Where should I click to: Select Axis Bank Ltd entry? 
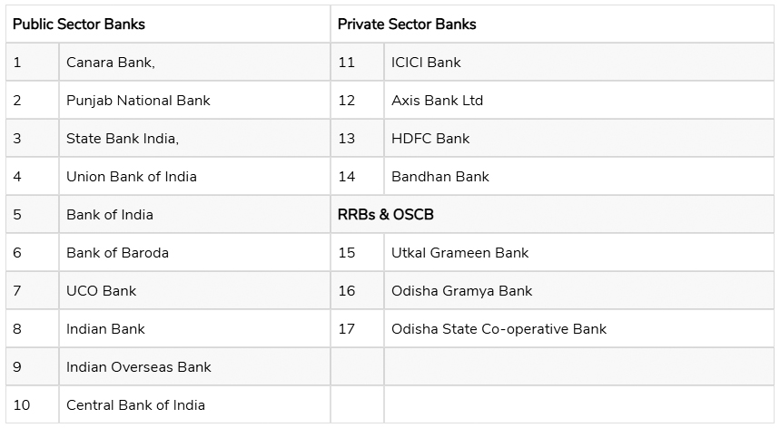coord(579,101)
